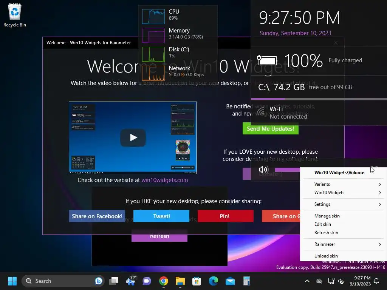Expand the Rainmeter submenu

344,244
